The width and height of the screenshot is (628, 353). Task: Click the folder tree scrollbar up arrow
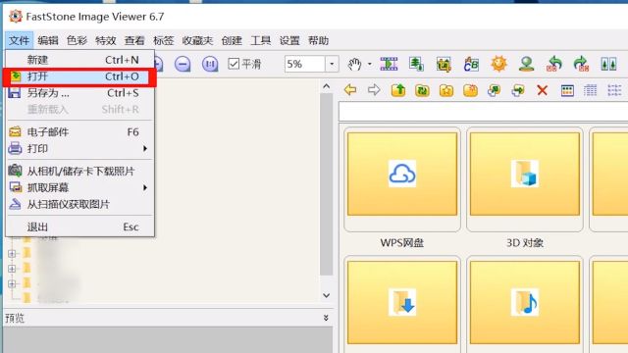pyautogui.click(x=327, y=86)
